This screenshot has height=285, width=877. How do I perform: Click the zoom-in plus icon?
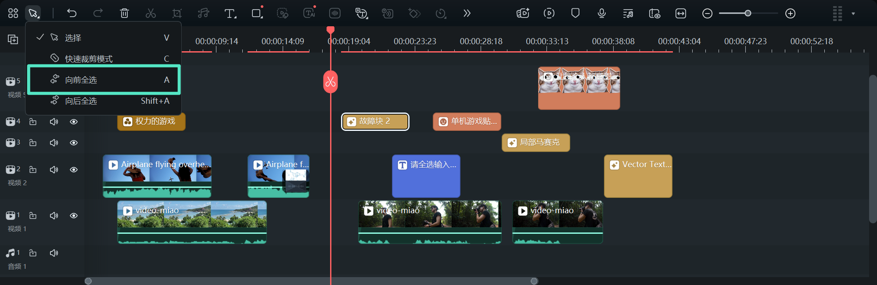(790, 14)
